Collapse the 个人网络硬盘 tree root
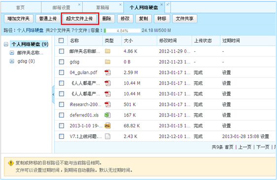The width and height of the screenshot is (277, 180). [x=6, y=44]
